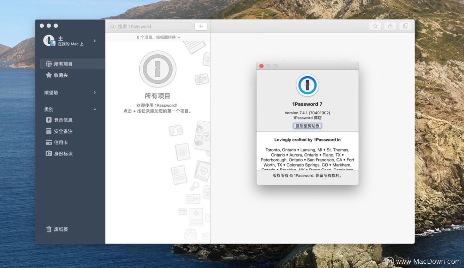The width and height of the screenshot is (464, 268).
Task: Select the 信用卡 category icon
Action: [x=49, y=142]
